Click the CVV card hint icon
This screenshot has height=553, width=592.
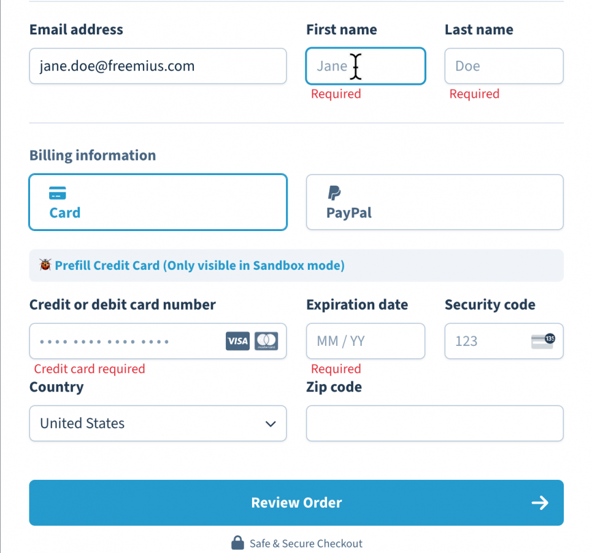click(x=543, y=341)
